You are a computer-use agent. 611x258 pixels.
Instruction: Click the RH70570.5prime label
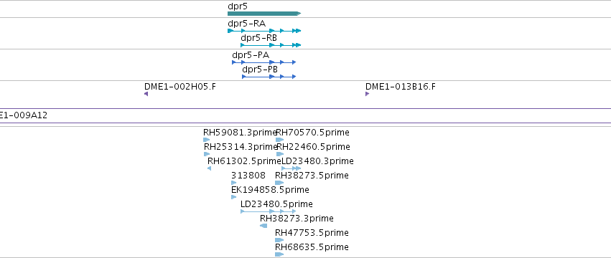coord(312,133)
